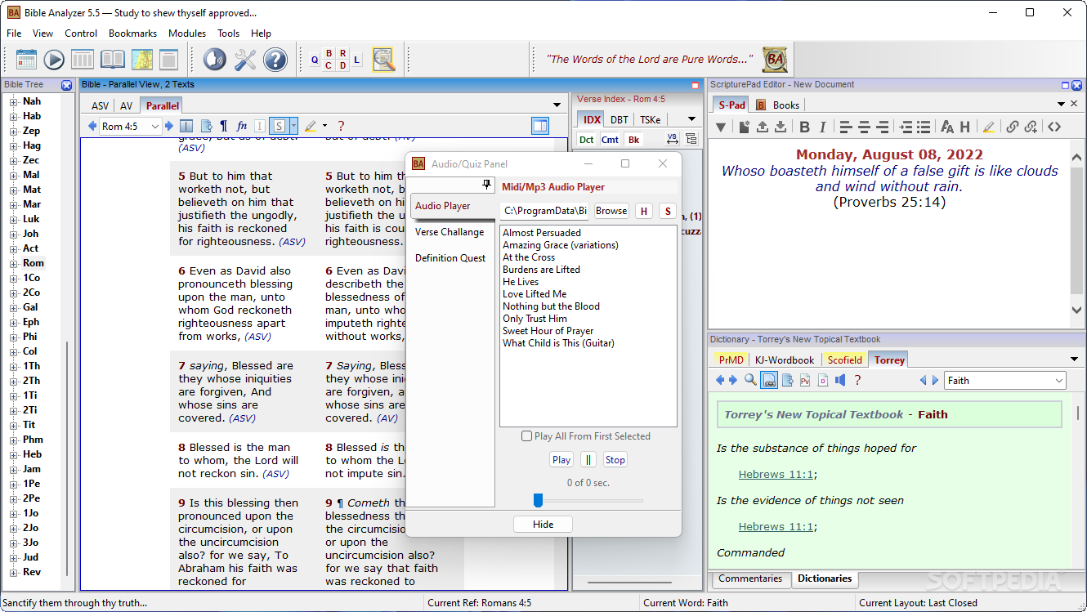Go to next verse arrow beside Rom 4:5
The width and height of the screenshot is (1087, 612).
(168, 126)
